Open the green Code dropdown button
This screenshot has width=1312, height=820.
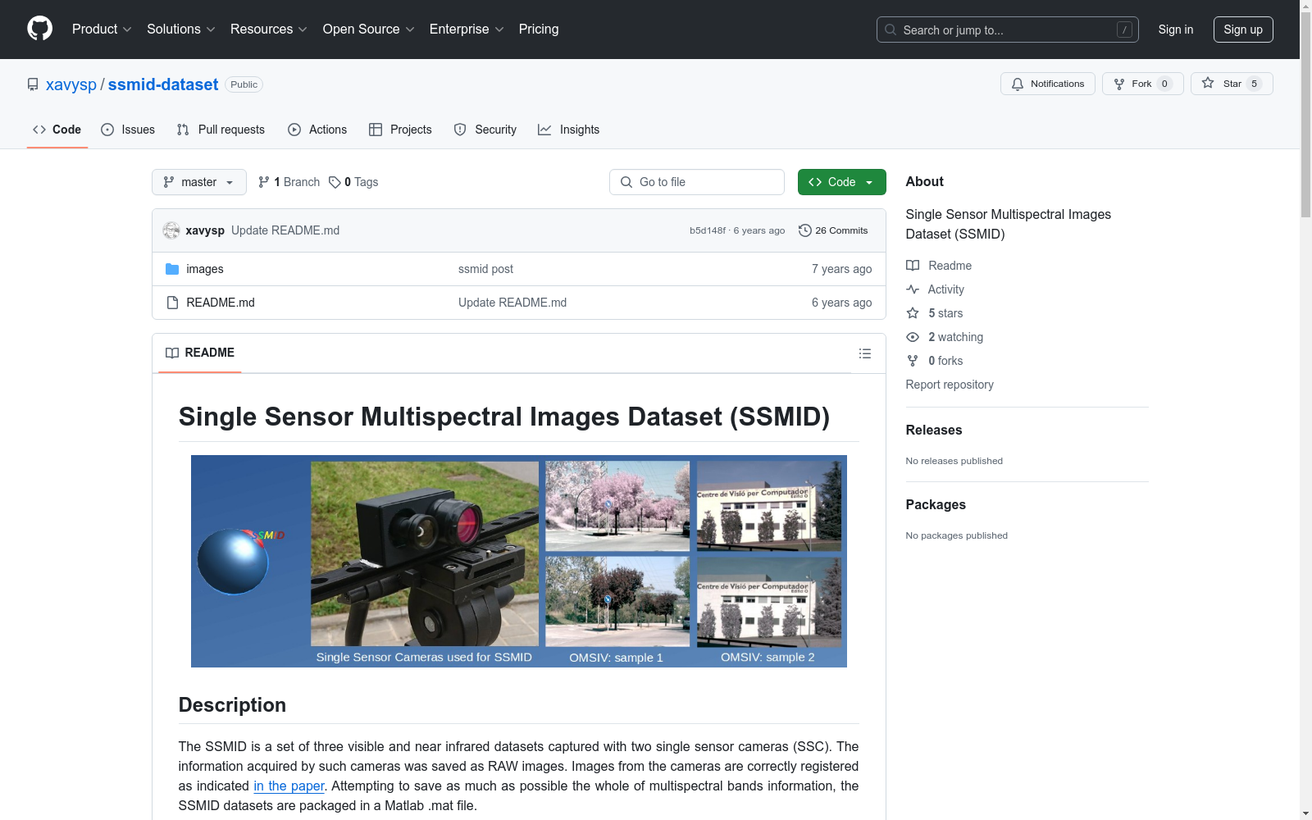click(x=841, y=182)
